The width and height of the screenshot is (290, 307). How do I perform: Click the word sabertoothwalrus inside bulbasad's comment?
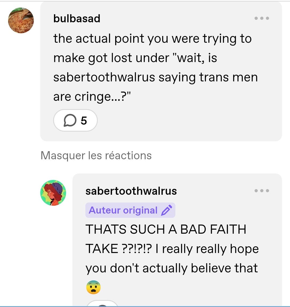pyautogui.click(x=104, y=77)
